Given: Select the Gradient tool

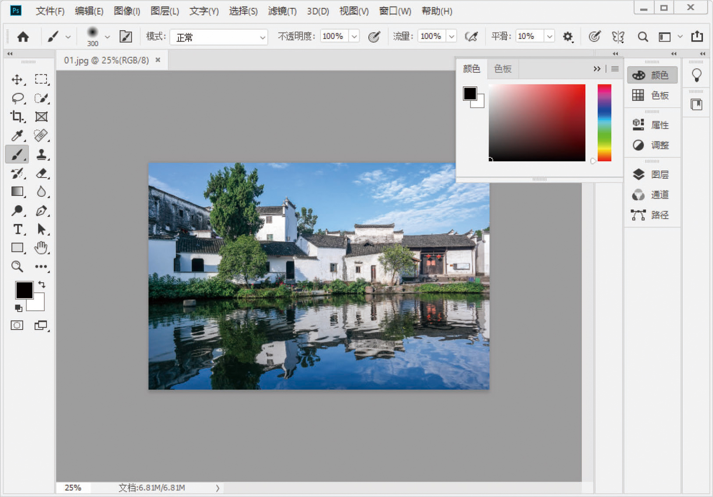Looking at the screenshot, I should pyautogui.click(x=17, y=192).
